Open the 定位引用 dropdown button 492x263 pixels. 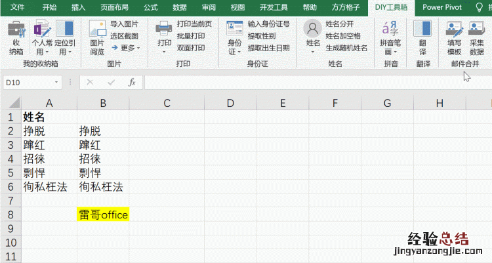(x=65, y=37)
